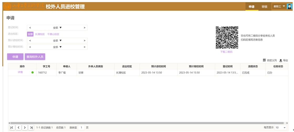This screenshot has width=294, height=132.
Task: Click the horizontal scrollbar under the table
Action: click(147, 123)
